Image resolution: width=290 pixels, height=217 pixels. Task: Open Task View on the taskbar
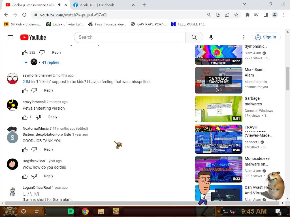(37, 211)
